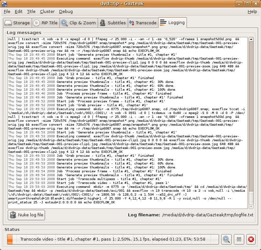Switch to the RIP Title tab
Screen dimensions: 261x250
[46, 23]
